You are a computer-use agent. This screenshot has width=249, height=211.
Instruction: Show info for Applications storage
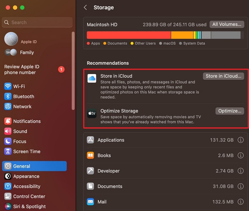[241, 140]
